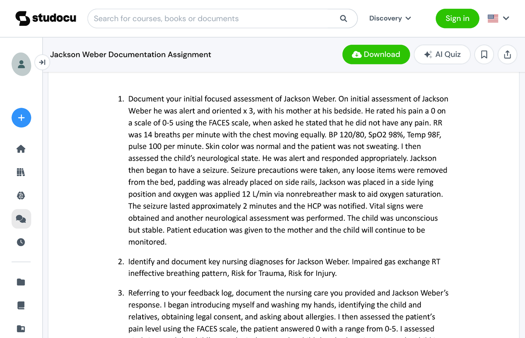The image size is (525, 338).
Task: Expand the sidebar with the arrow toggle
Action: pyautogui.click(x=42, y=62)
